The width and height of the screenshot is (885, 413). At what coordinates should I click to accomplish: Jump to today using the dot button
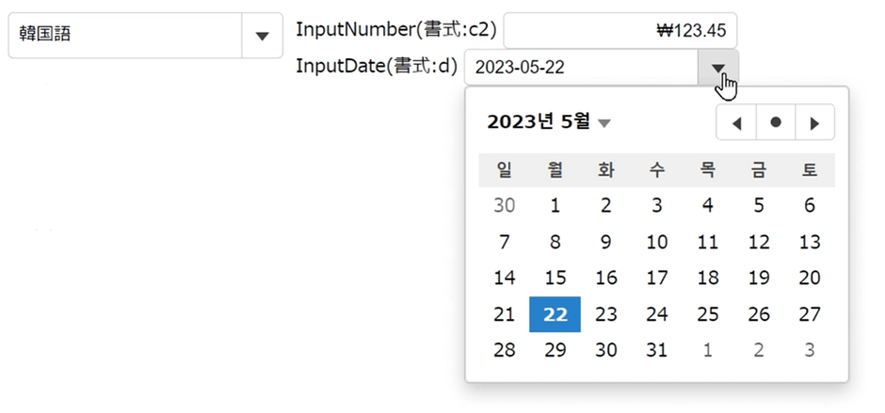776,122
